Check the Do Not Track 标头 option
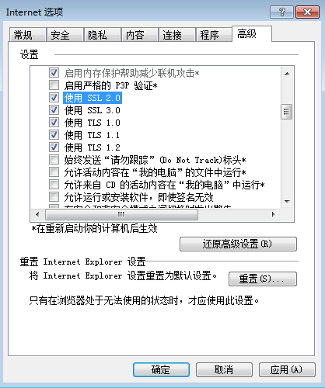 pos(54,160)
